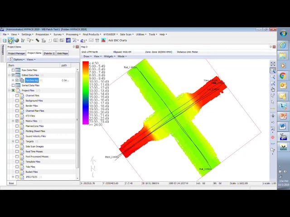The image size is (290, 217).
Task: Open Internet Explorer from the taskbar
Action: [283, 45]
